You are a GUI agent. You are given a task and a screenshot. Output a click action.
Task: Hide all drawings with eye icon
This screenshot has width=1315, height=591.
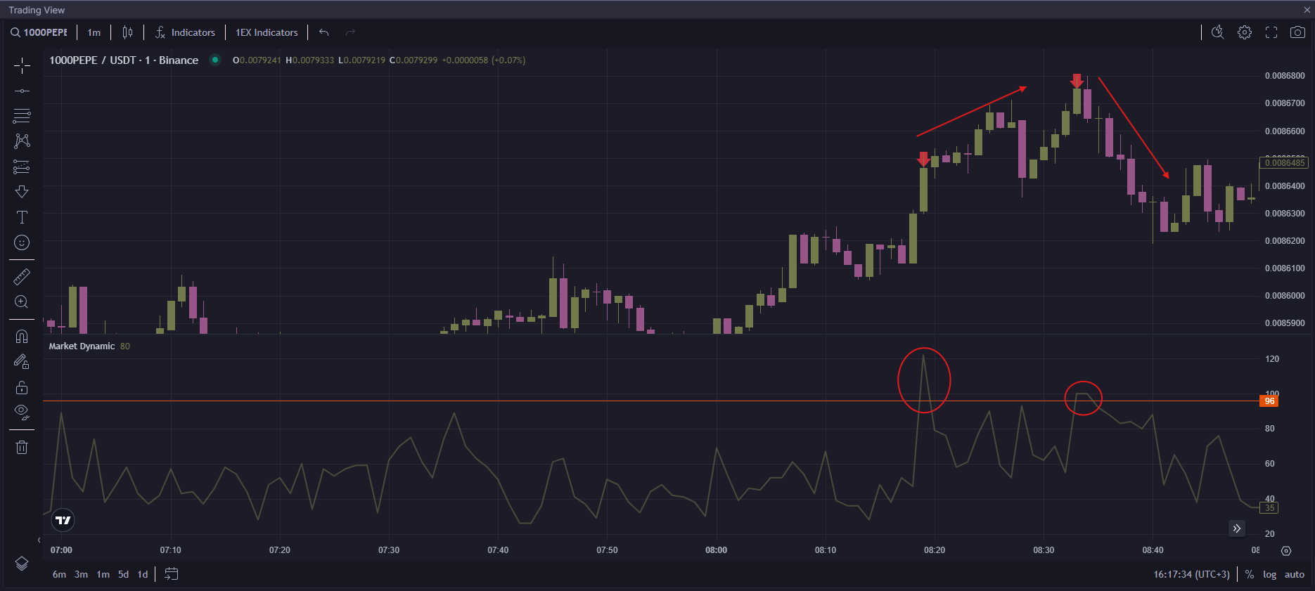click(x=22, y=412)
